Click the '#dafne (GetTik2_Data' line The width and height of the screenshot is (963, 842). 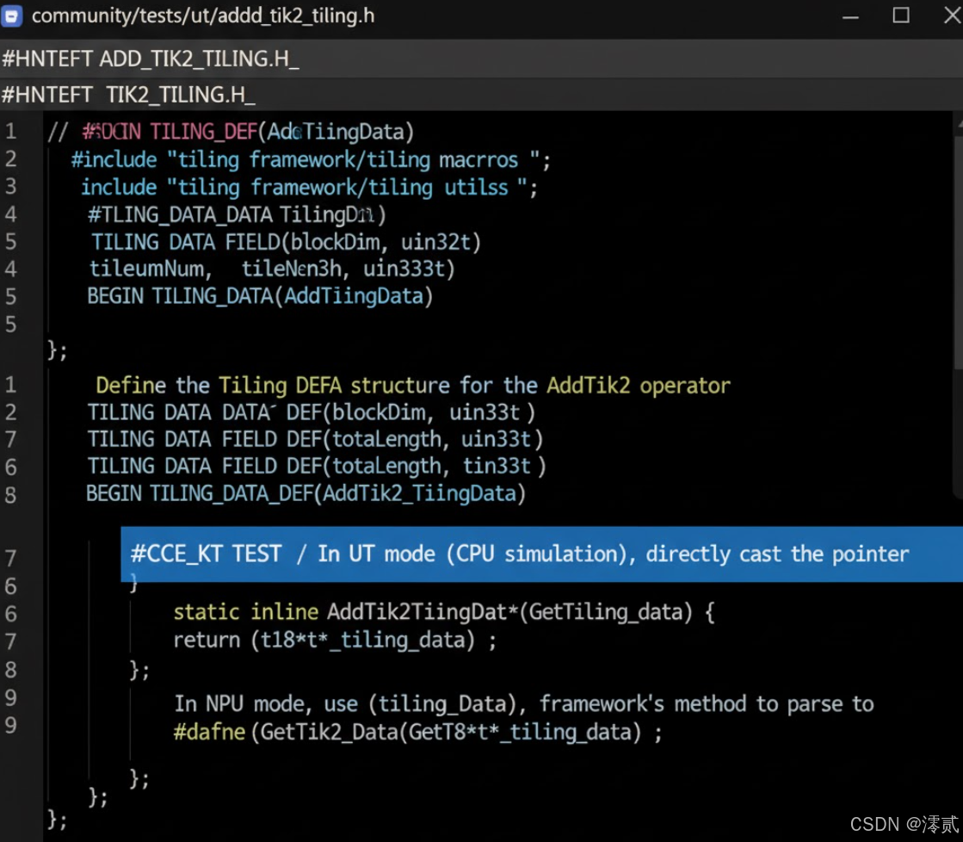point(417,732)
